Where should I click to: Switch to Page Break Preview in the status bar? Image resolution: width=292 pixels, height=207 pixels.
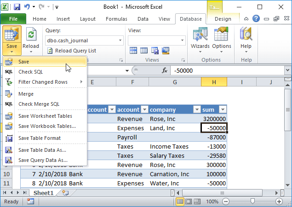[197, 201]
